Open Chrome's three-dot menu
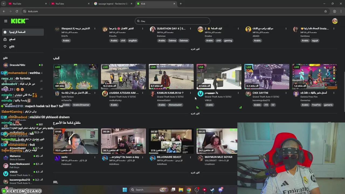The width and height of the screenshot is (345, 194). click(x=341, y=11)
